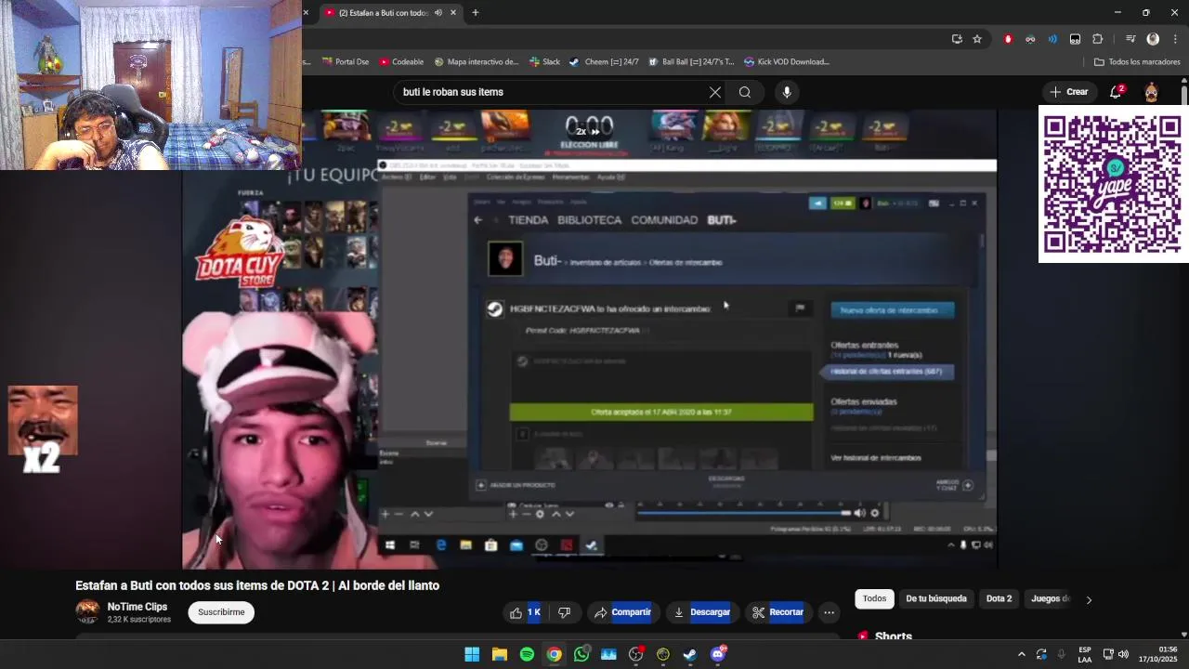Open the clock showing 01:56

coord(1157,654)
